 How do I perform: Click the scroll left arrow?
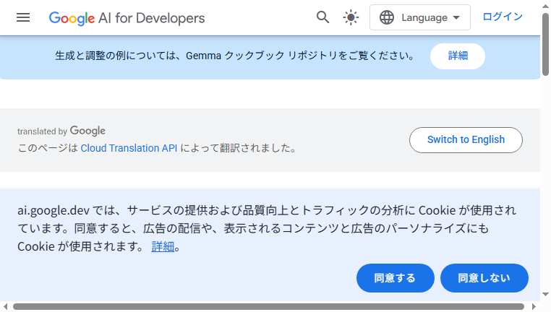click(5, 307)
